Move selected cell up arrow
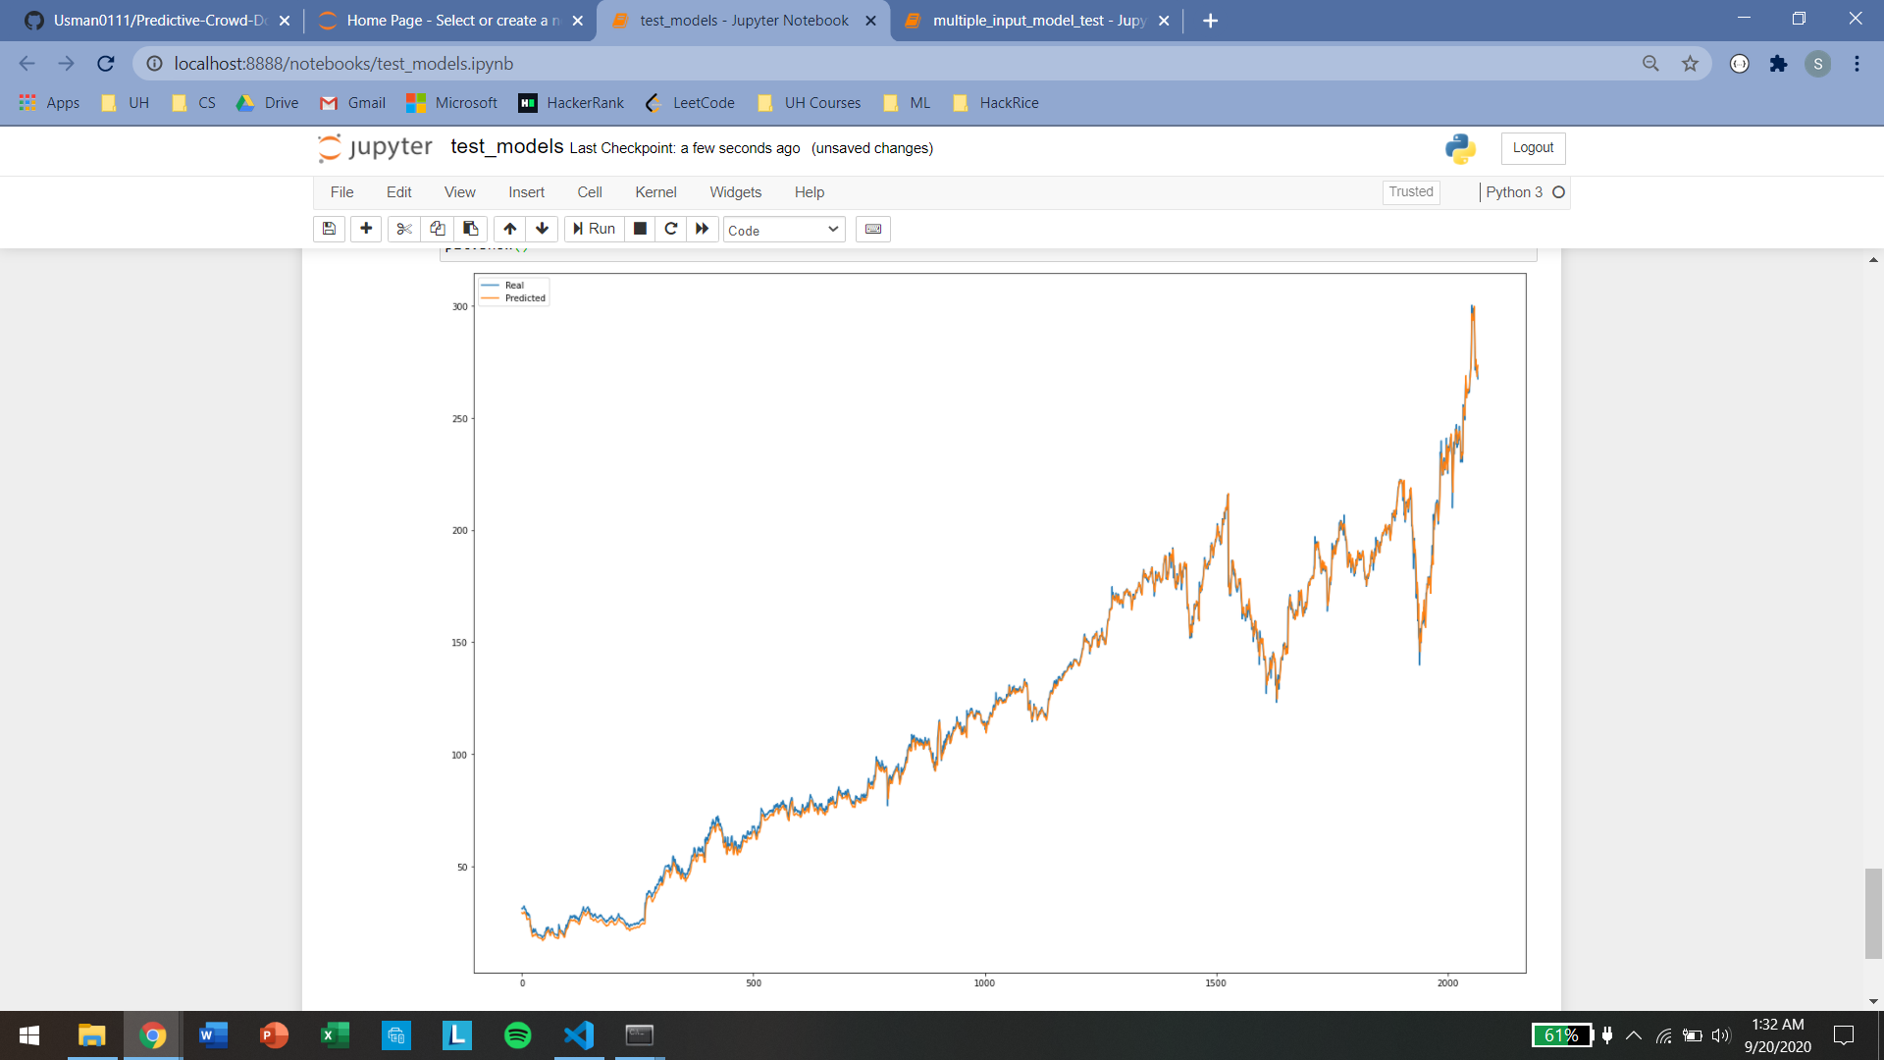The width and height of the screenshot is (1884, 1060). click(x=509, y=229)
